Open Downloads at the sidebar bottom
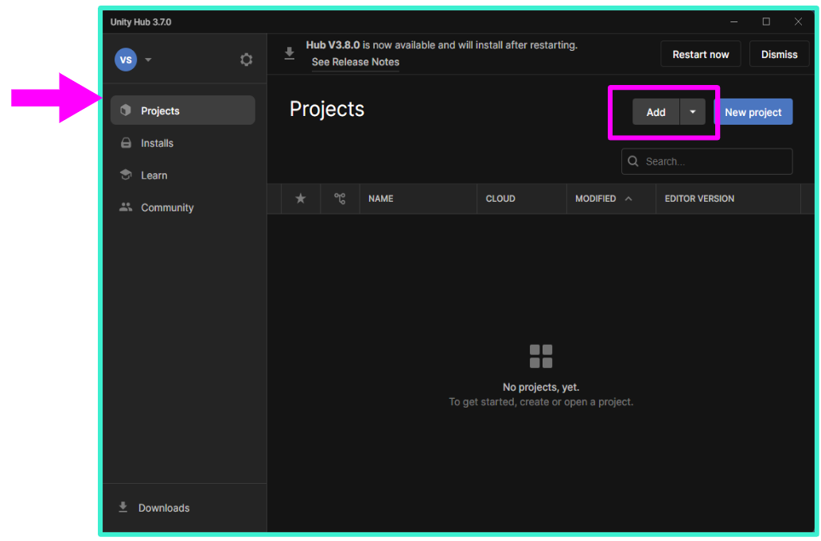The height and width of the screenshot is (541, 821). [x=163, y=508]
